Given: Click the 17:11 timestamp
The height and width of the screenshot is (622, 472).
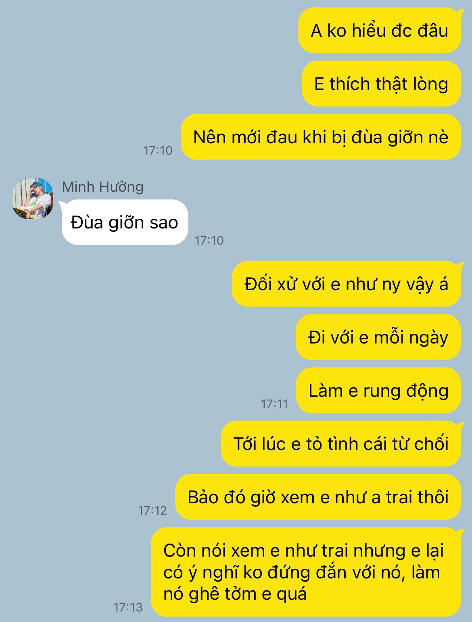Looking at the screenshot, I should (x=274, y=404).
